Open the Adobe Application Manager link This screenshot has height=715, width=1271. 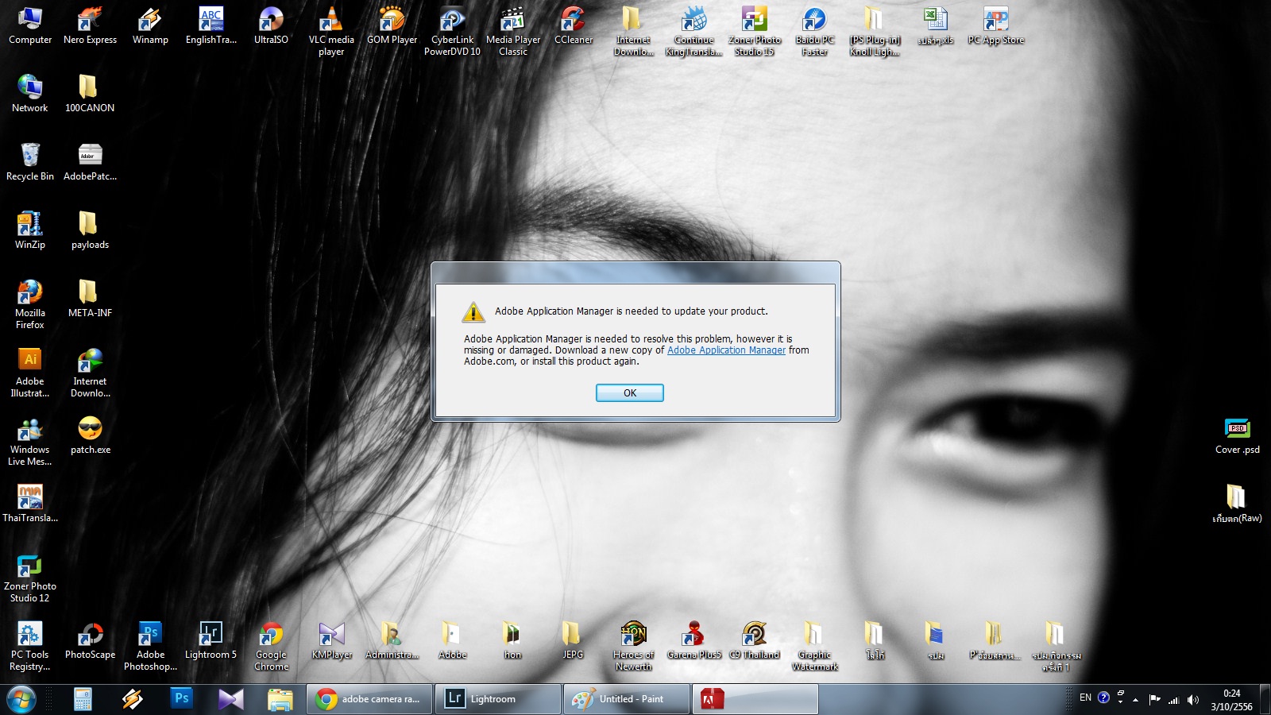coord(726,350)
